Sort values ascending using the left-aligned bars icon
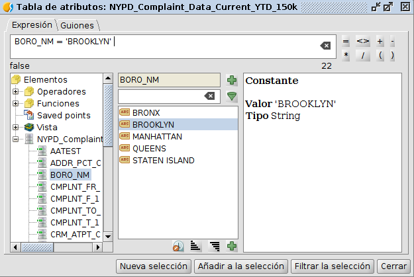This screenshot has width=414, height=277. pos(195,247)
